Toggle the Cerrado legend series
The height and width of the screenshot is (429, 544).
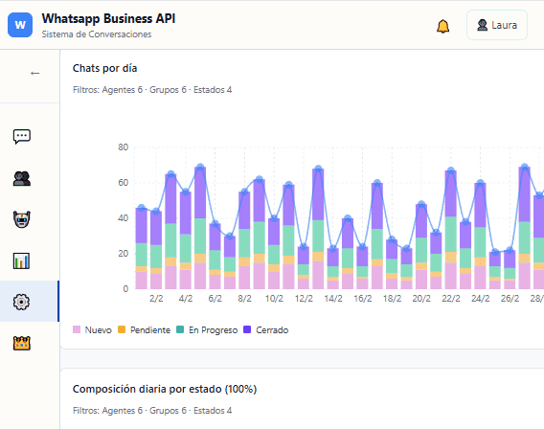266,329
